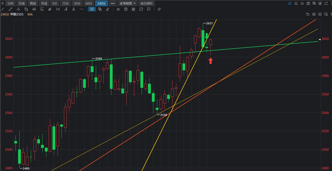Select the rectangle drawing tool
The image size is (332, 171).
coord(26,9)
